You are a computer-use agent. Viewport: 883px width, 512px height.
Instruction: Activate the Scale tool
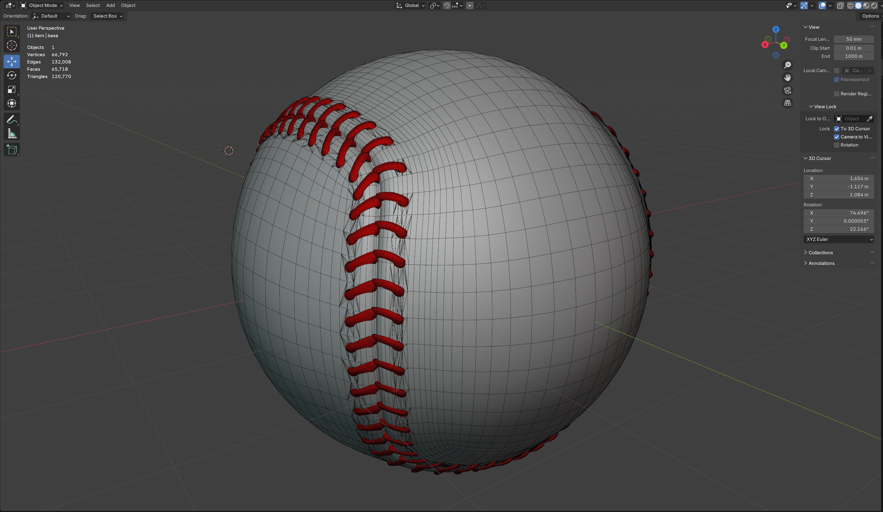(x=11, y=90)
